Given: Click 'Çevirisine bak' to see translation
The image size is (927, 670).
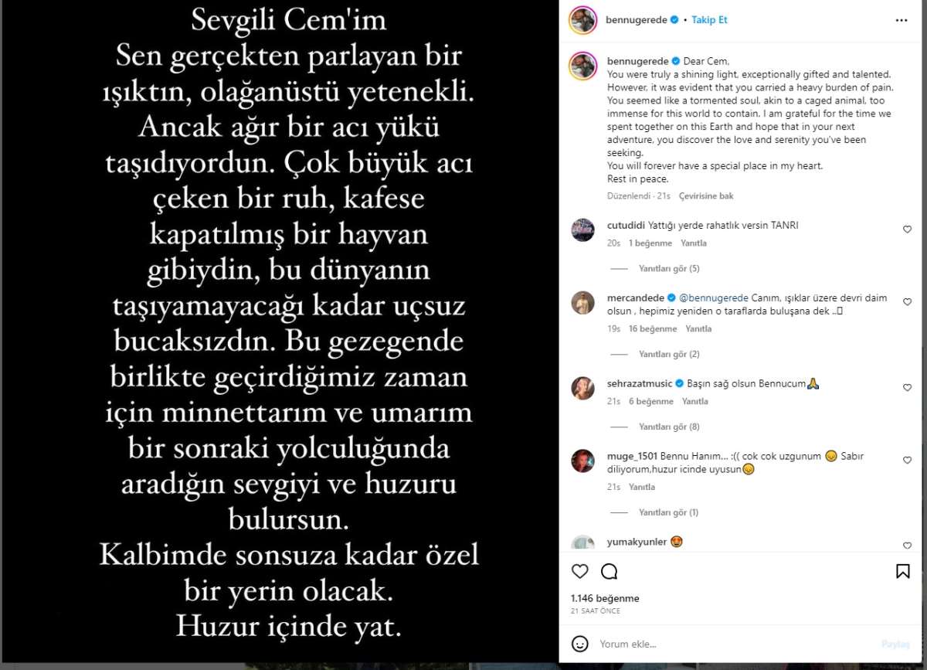Looking at the screenshot, I should coord(706,196).
